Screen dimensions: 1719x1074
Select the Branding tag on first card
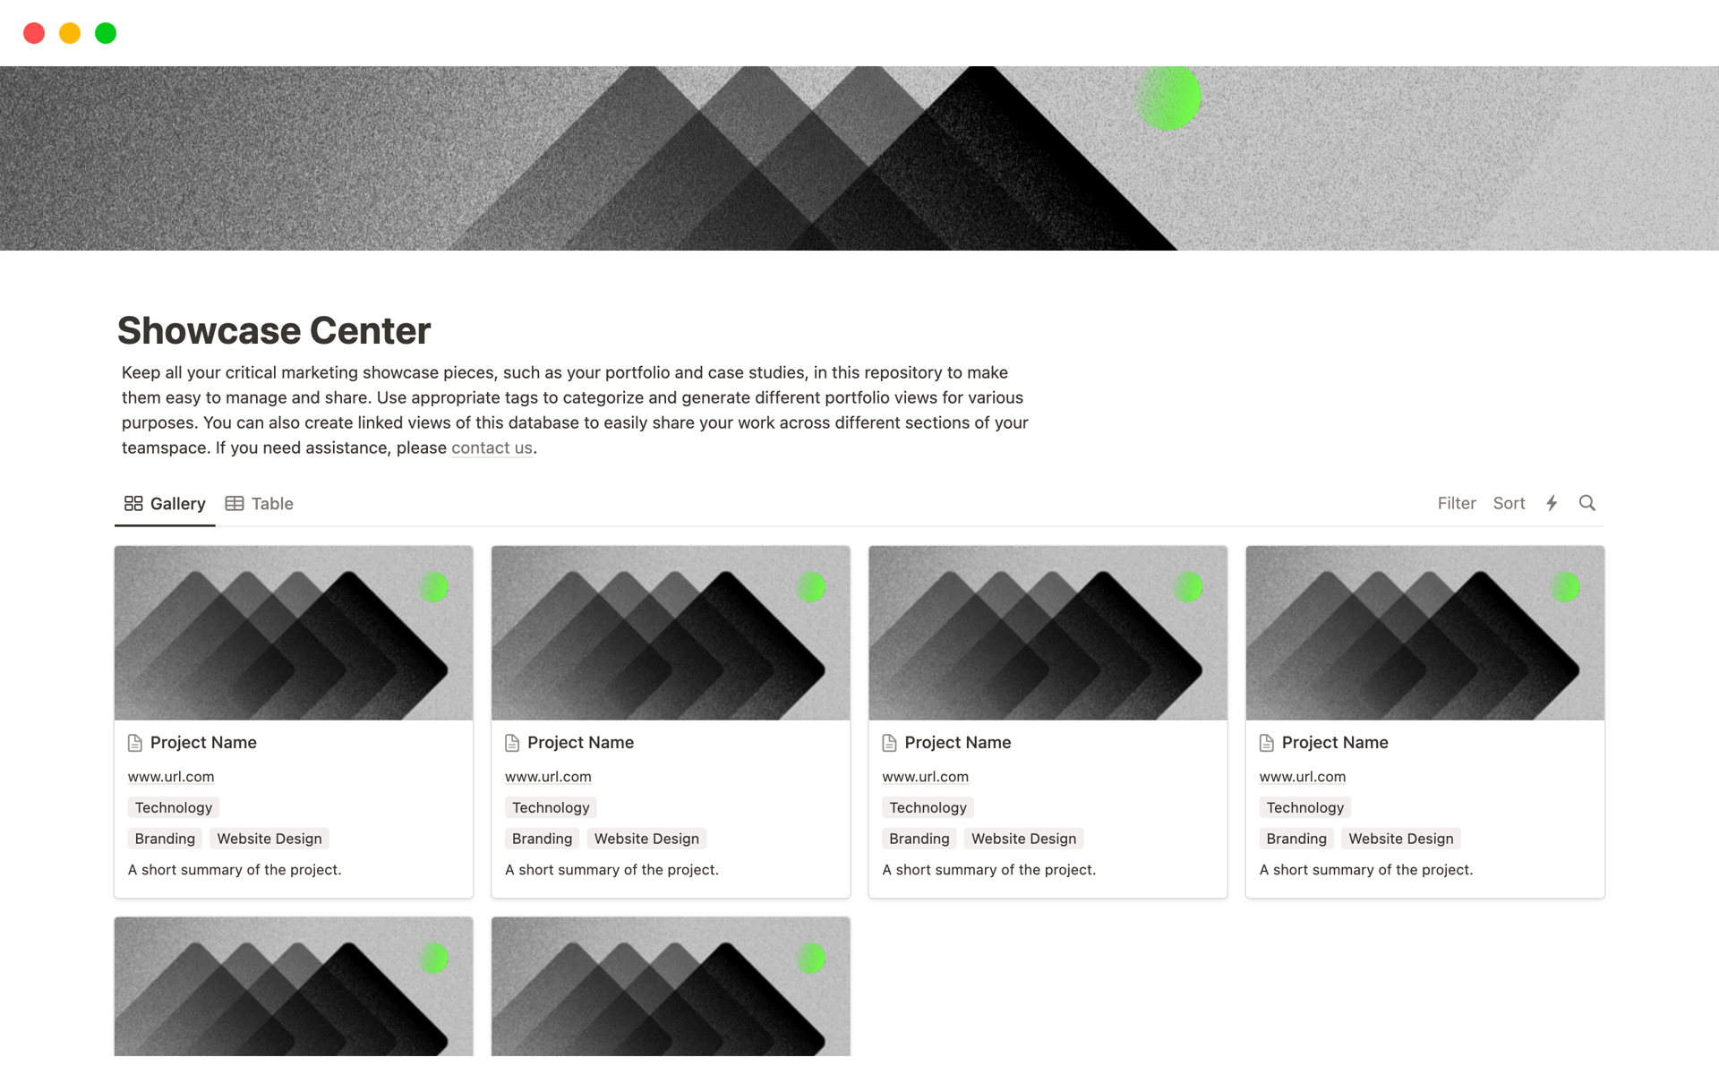[x=163, y=838]
